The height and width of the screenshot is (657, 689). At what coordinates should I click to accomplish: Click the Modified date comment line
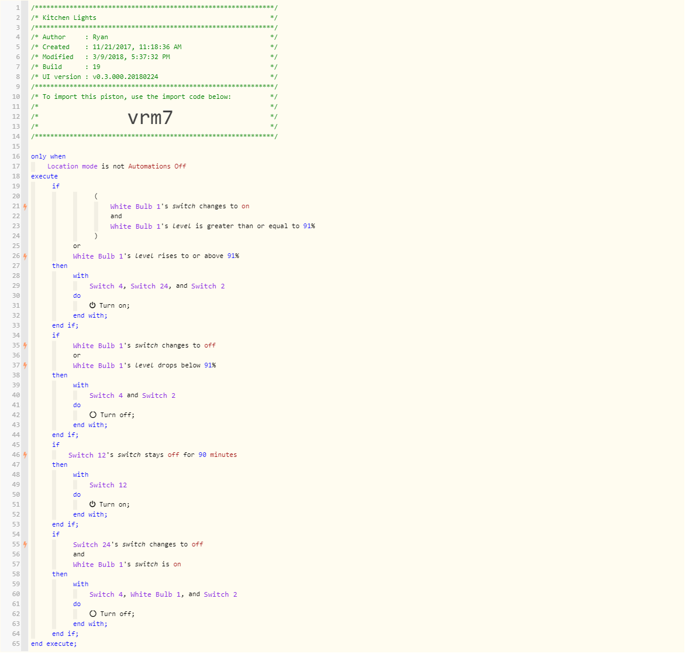[x=154, y=57]
